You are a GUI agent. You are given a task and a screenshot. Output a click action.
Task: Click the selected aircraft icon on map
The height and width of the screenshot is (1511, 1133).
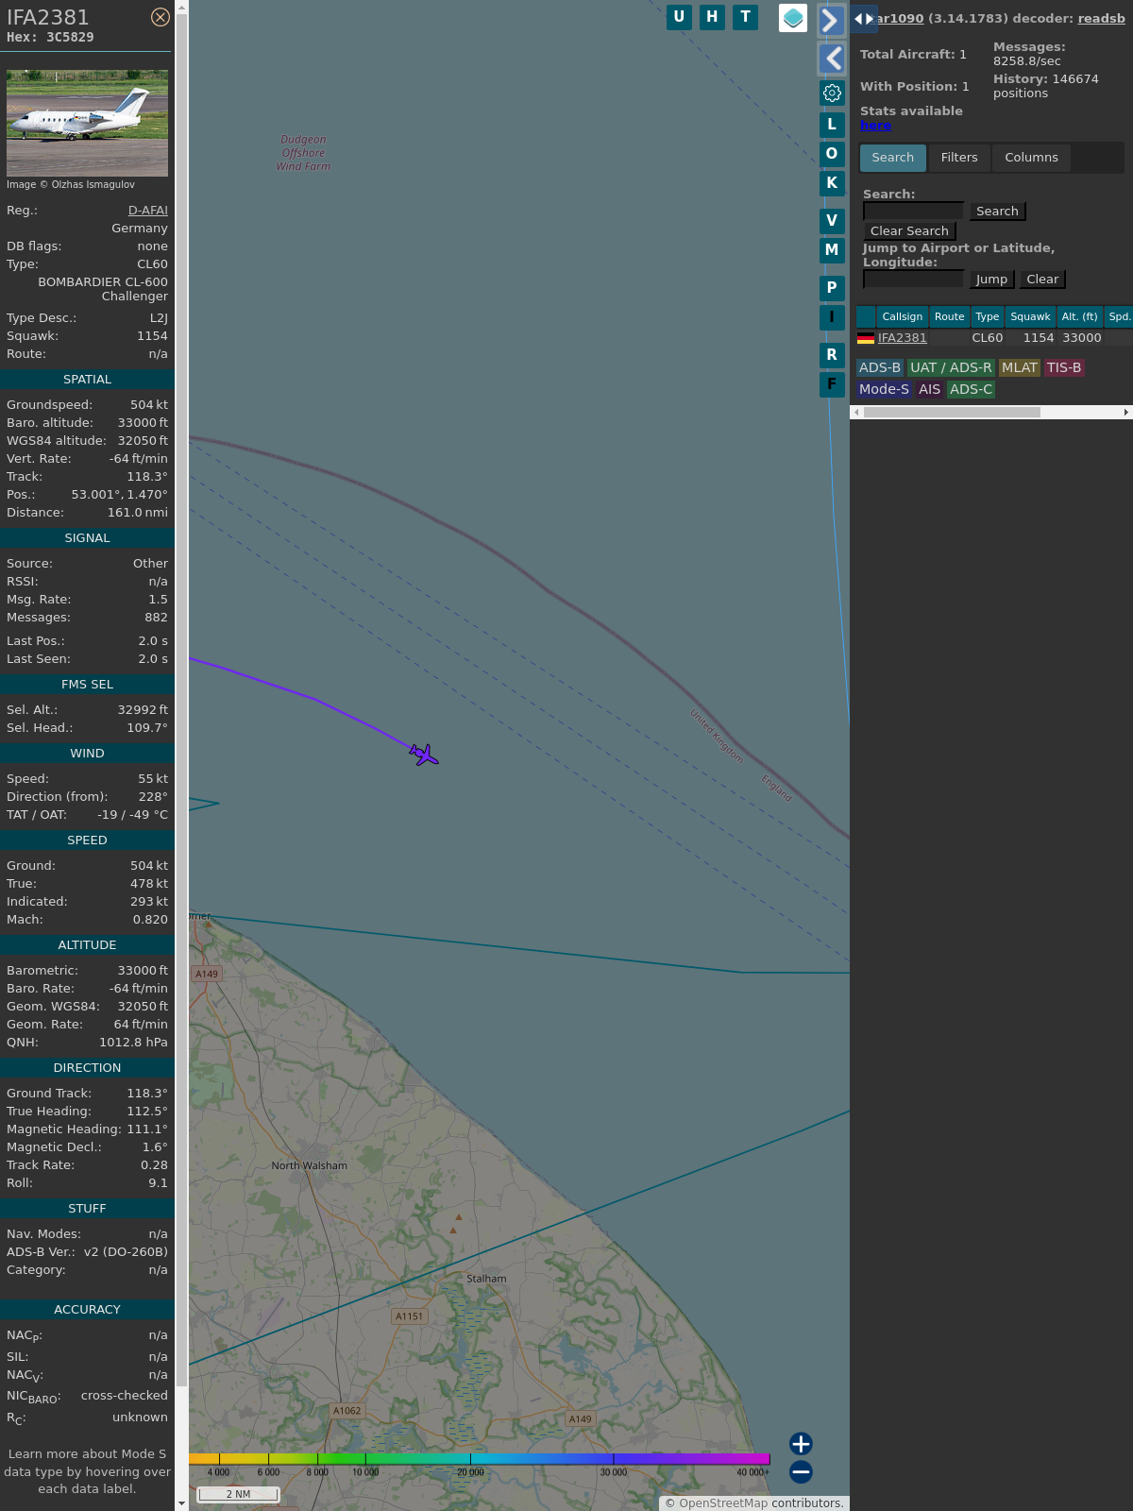424,755
